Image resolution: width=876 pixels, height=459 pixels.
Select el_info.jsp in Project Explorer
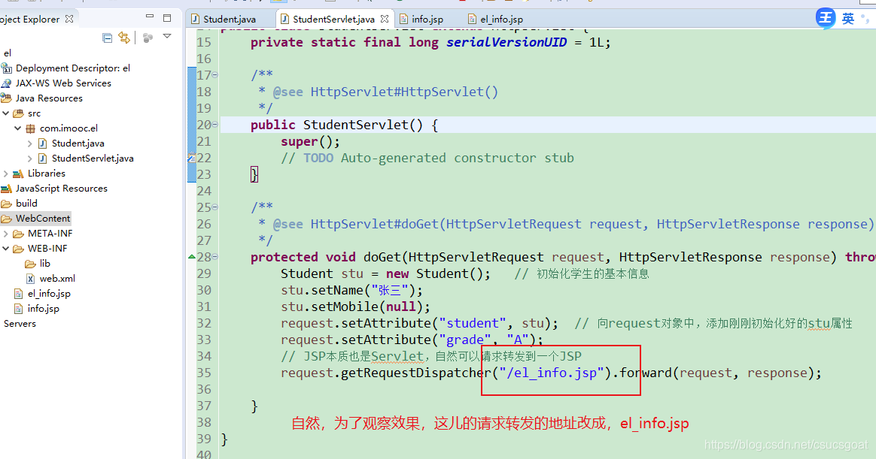tap(49, 294)
